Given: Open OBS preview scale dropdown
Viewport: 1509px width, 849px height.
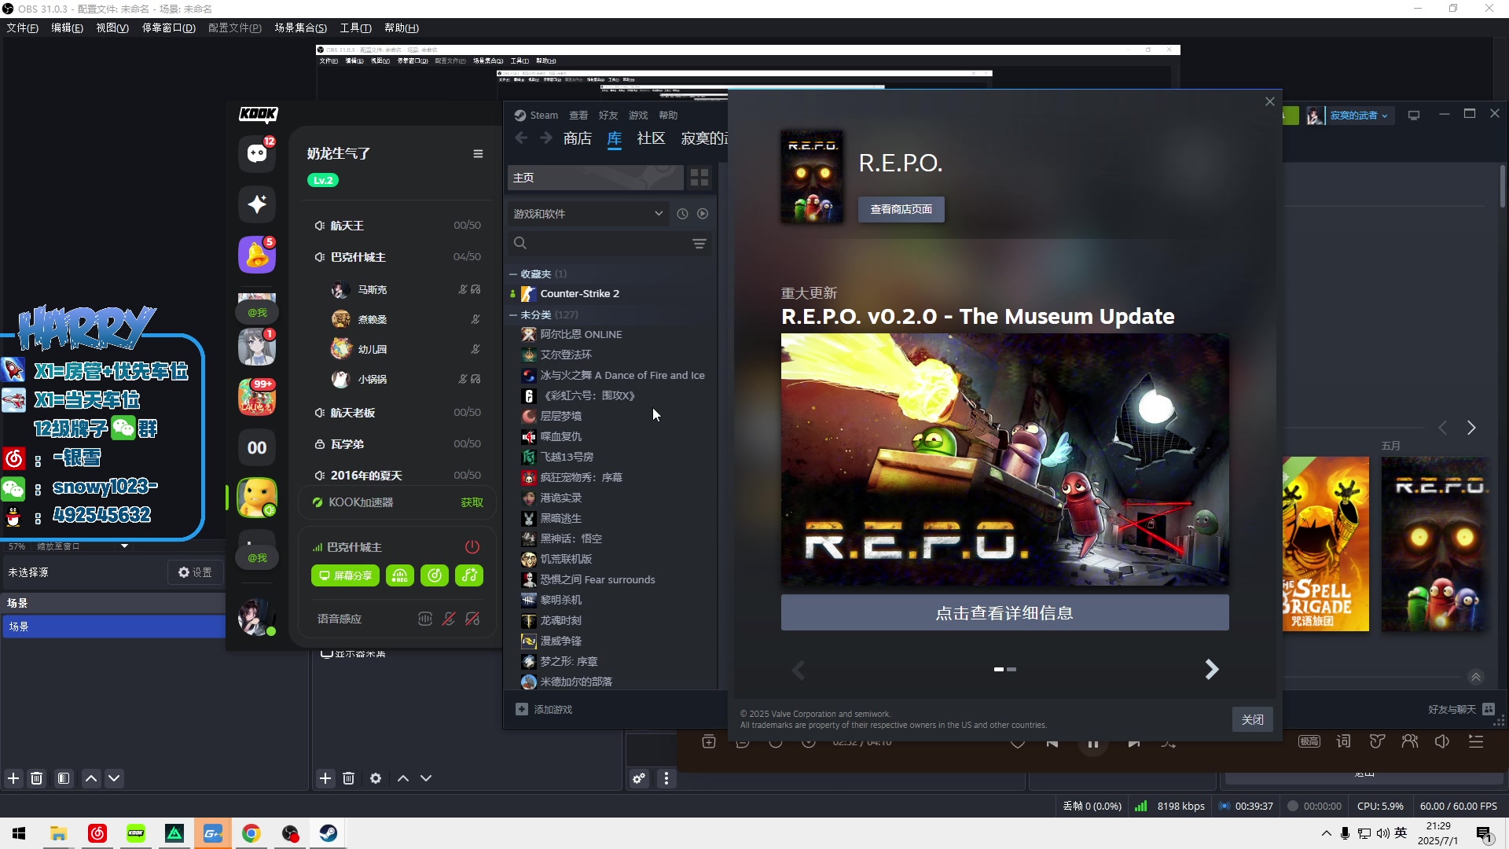Looking at the screenshot, I should (x=124, y=546).
